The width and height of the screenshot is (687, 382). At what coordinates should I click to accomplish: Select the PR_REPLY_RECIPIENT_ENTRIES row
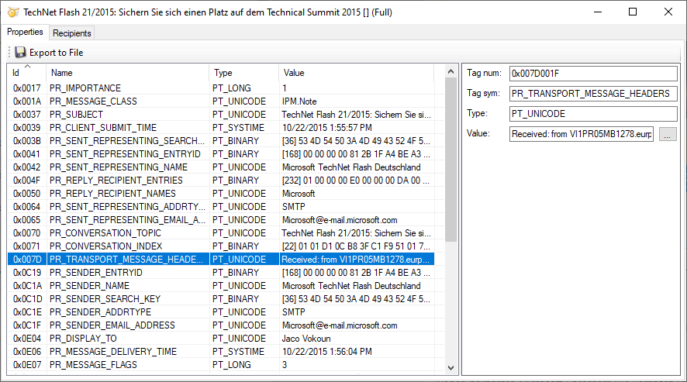click(221, 180)
